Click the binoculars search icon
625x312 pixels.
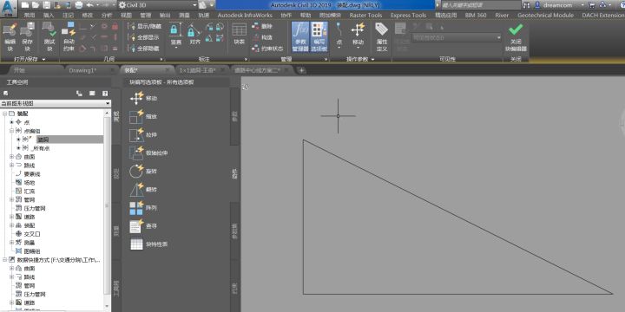coord(527,5)
